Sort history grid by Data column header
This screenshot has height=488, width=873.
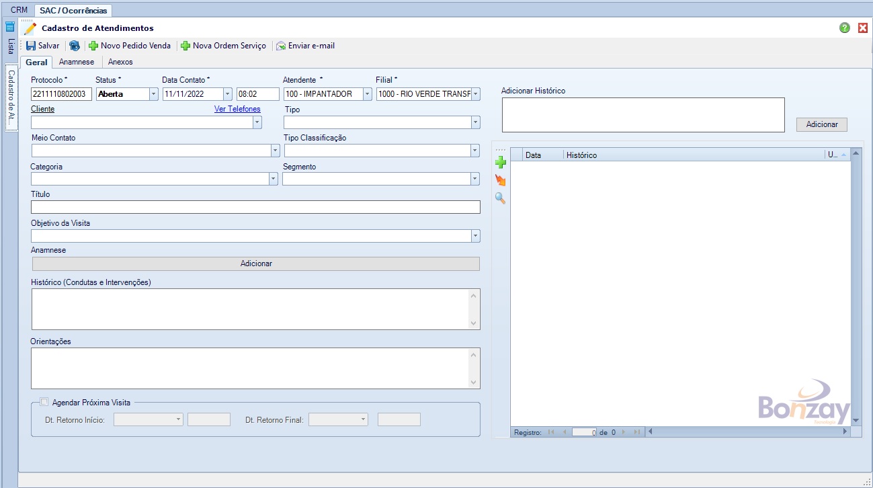[x=543, y=155]
